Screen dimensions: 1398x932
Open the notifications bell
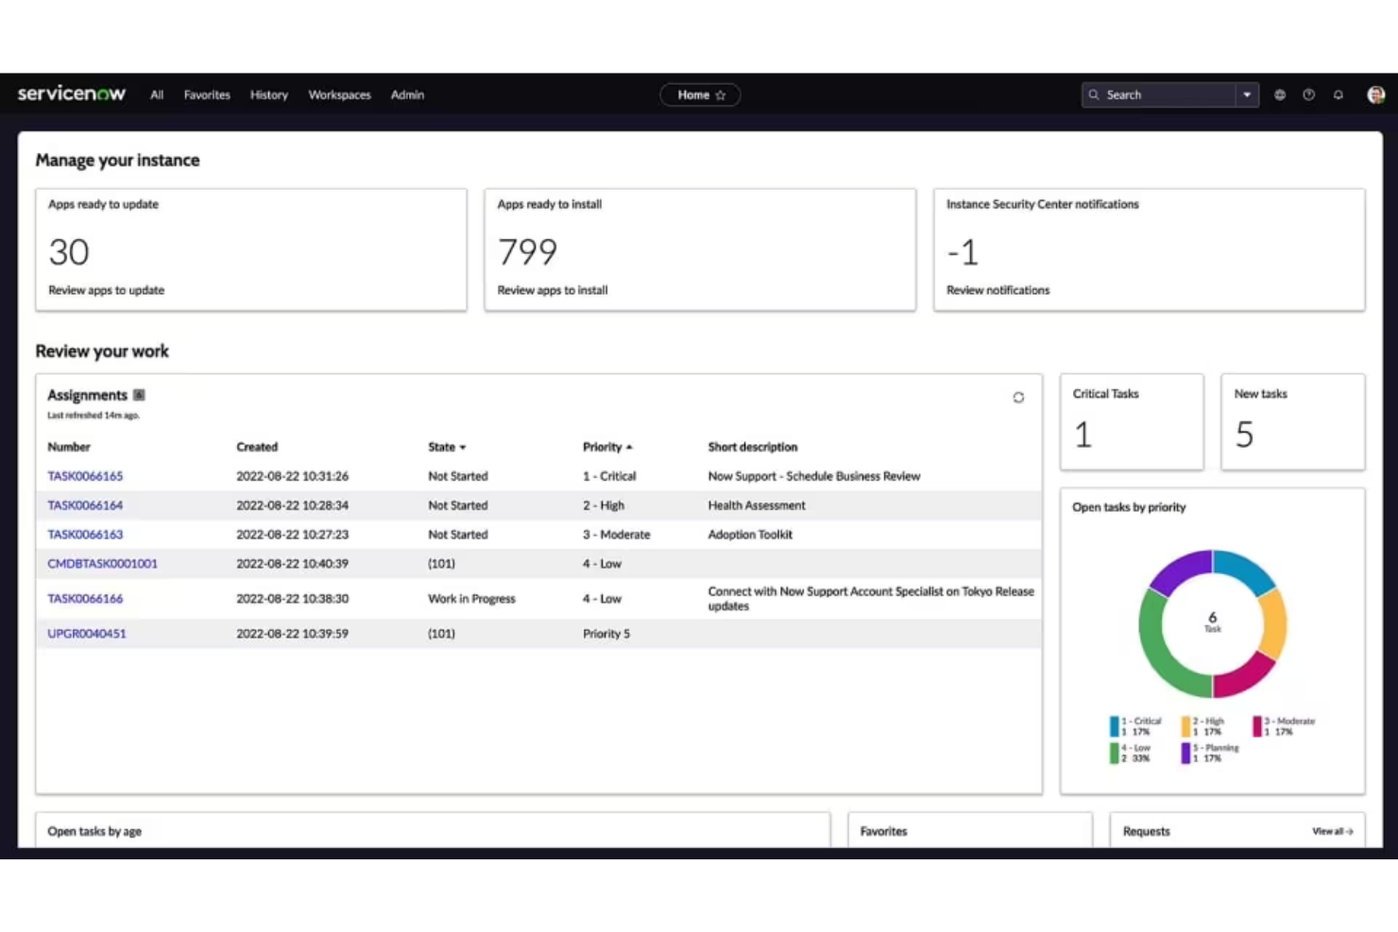tap(1338, 94)
